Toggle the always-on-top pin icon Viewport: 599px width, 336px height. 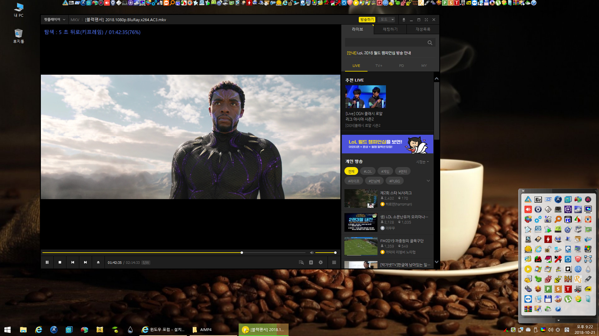[x=404, y=20]
